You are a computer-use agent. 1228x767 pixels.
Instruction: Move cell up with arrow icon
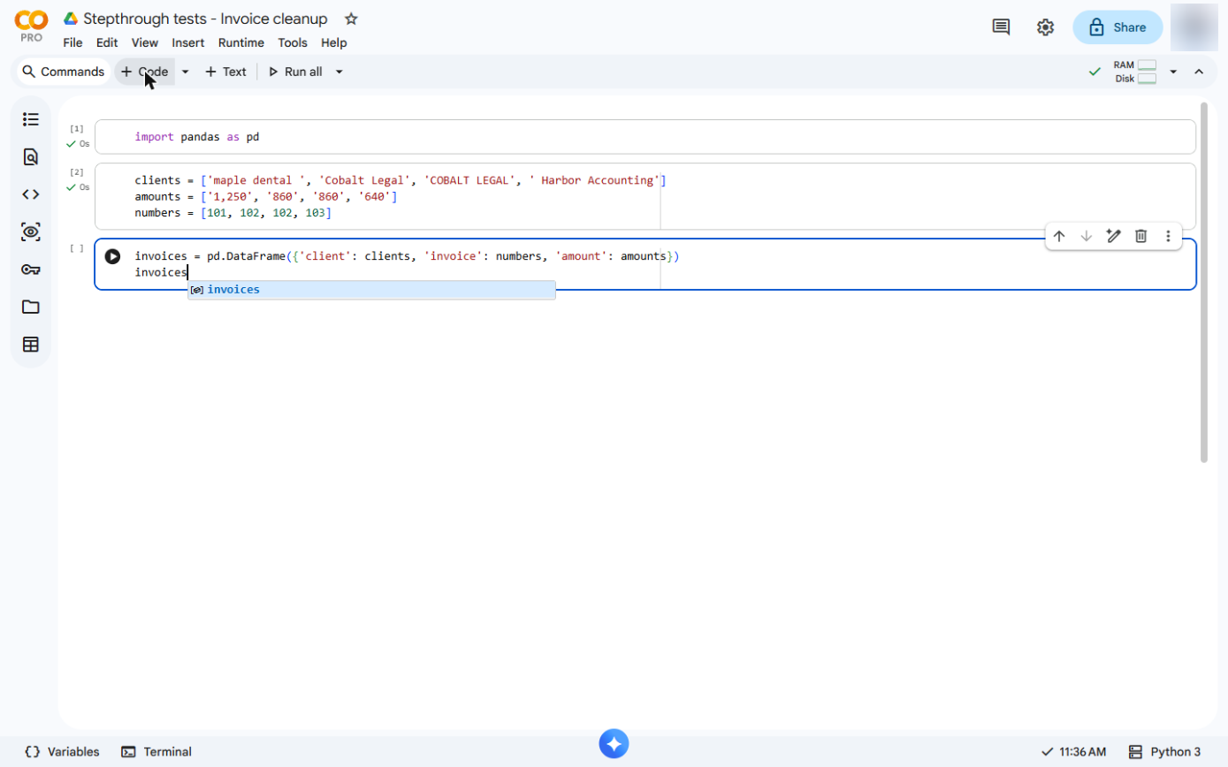click(1059, 236)
